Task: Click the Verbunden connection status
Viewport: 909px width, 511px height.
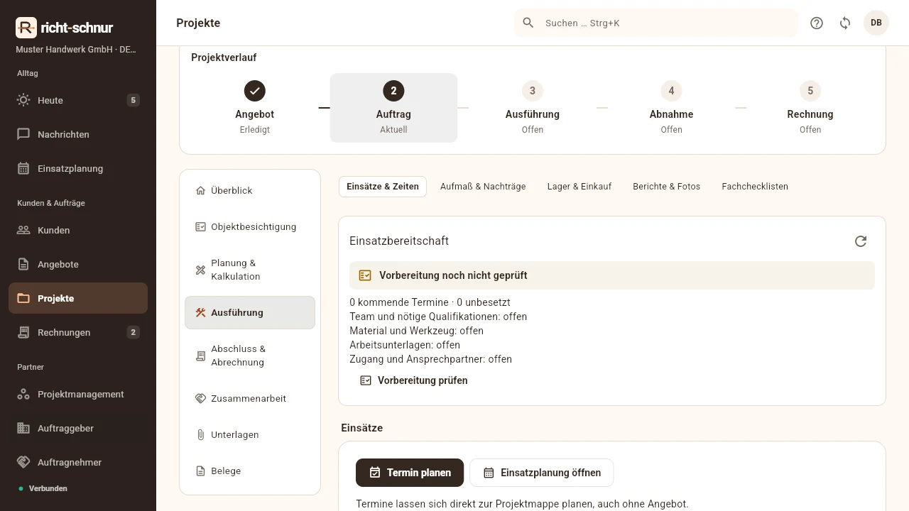Action: click(43, 488)
